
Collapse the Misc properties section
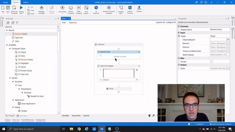point(179,58)
